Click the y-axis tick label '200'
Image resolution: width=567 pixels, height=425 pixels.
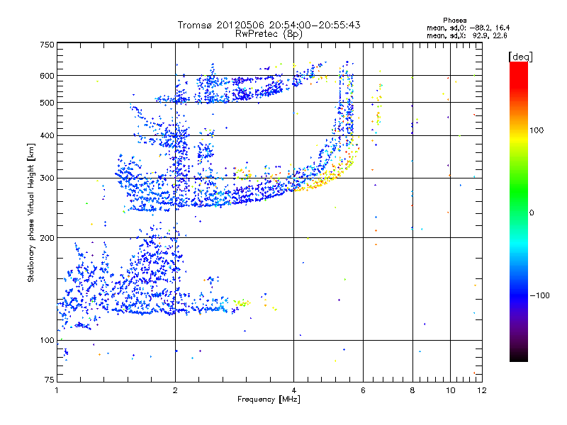click(47, 238)
